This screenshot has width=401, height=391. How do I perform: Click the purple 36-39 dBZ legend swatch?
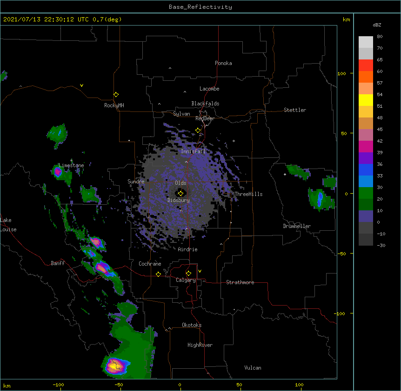coord(366,158)
